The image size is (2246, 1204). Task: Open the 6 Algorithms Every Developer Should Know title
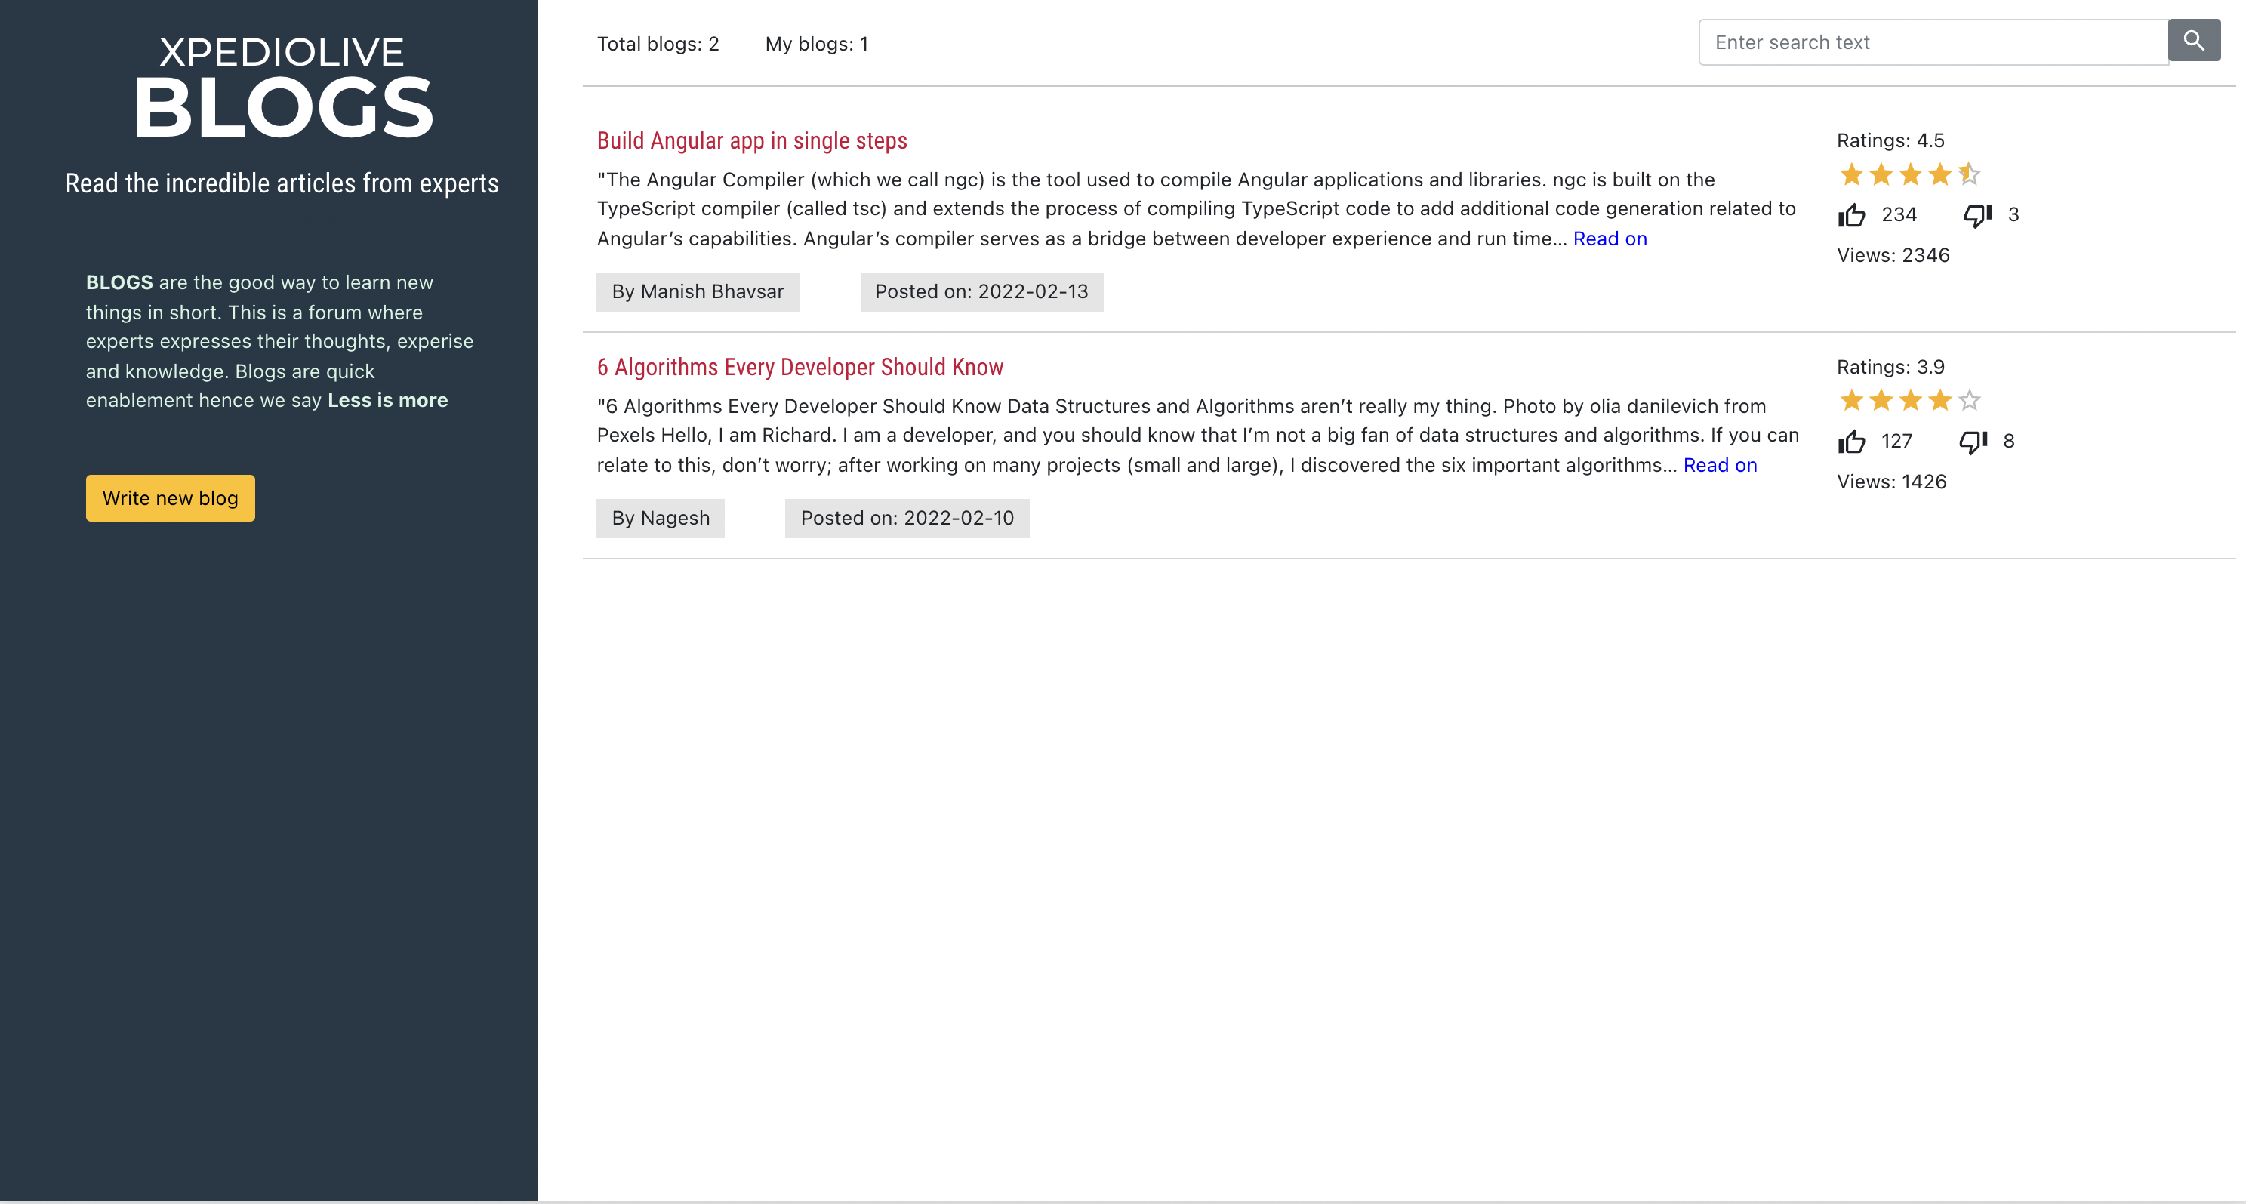(x=800, y=367)
